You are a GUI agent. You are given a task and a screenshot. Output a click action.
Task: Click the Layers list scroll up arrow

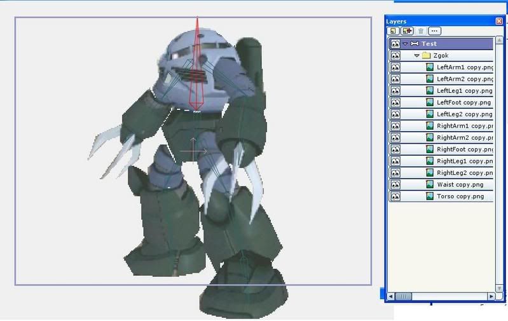[x=499, y=40]
